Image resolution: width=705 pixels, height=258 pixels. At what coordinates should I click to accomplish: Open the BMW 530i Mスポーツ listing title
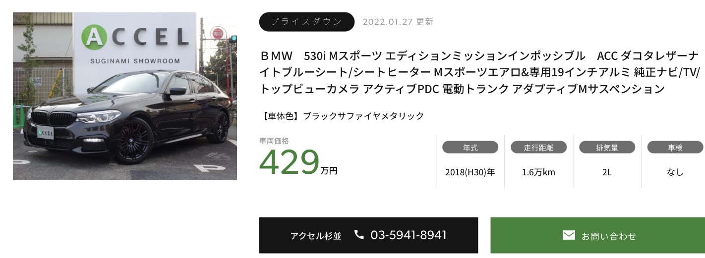click(478, 72)
